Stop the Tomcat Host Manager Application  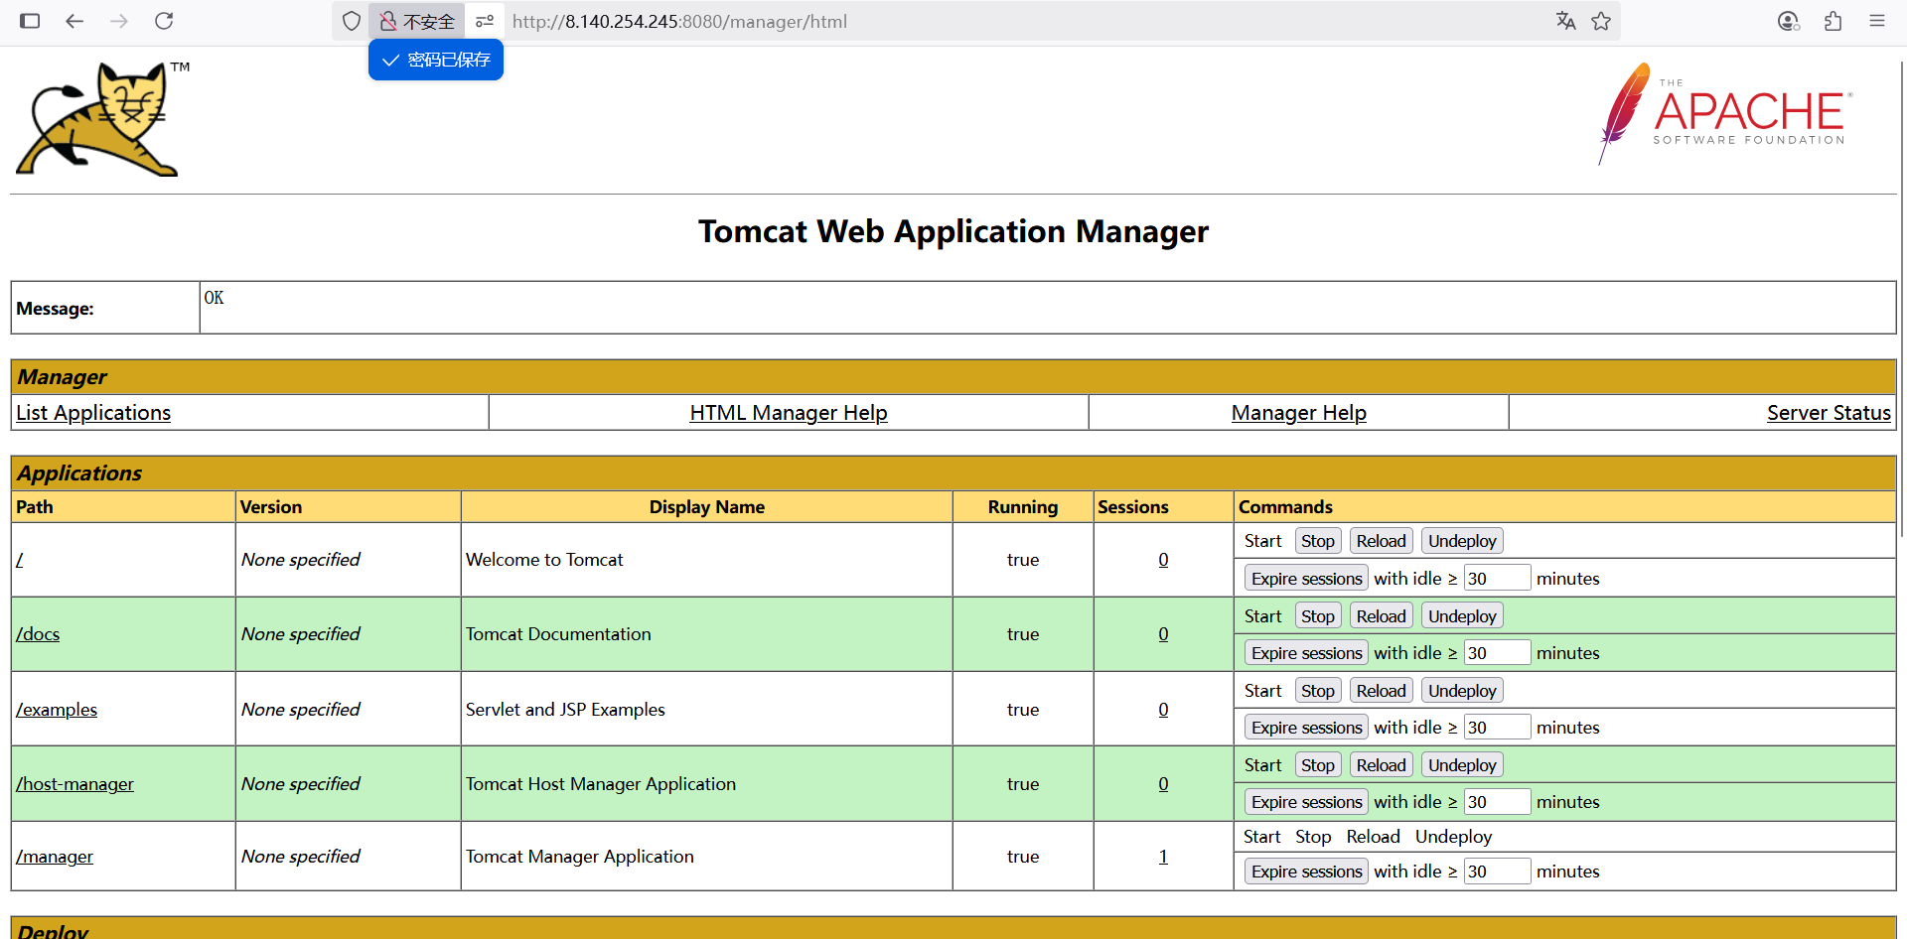tap(1318, 765)
